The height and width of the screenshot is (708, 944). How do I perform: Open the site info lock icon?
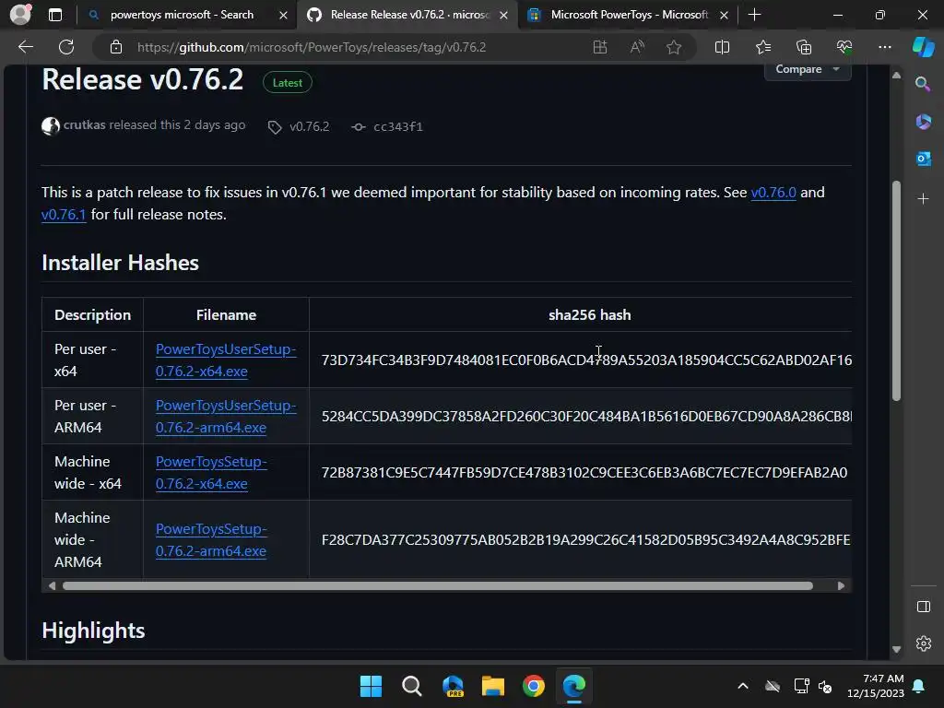(x=116, y=47)
